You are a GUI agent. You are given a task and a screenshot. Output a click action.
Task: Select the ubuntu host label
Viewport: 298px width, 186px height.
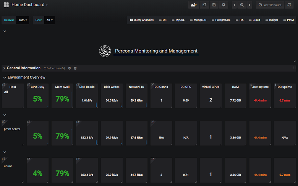[8, 166]
